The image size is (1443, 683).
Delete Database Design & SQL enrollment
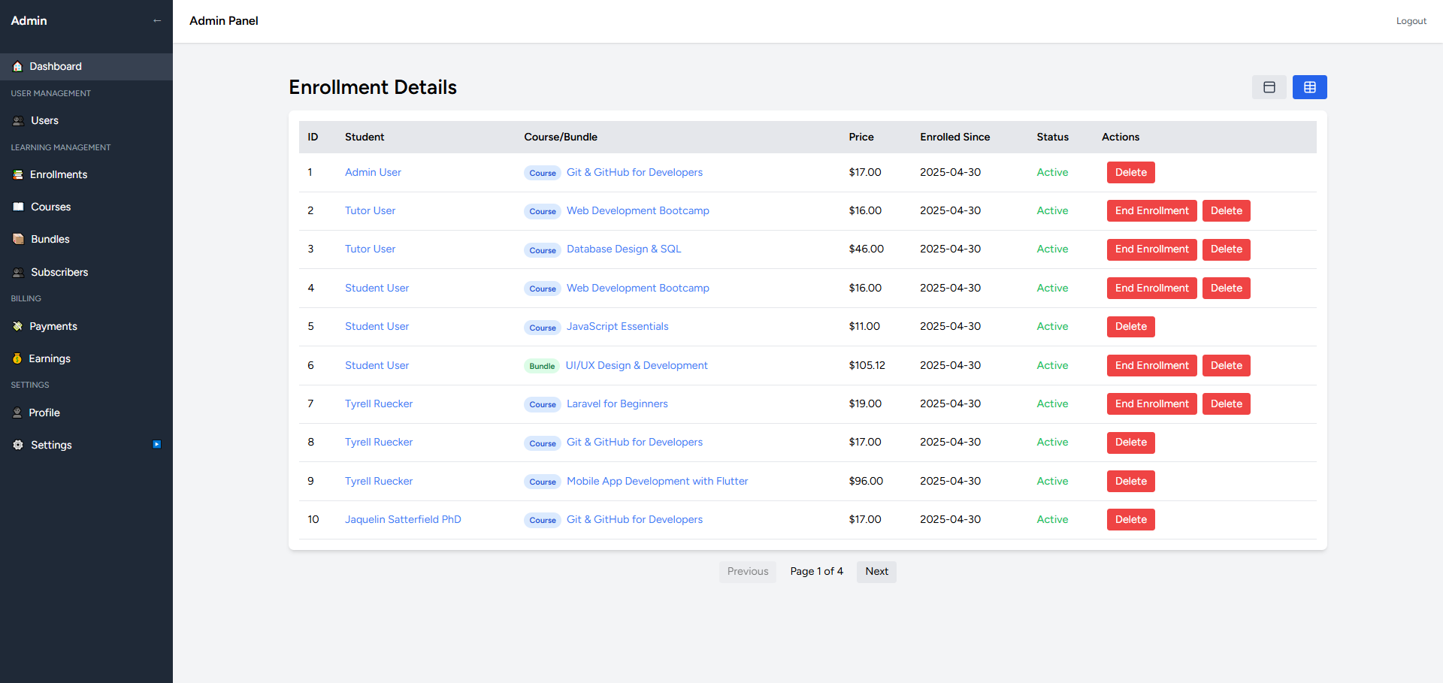(1226, 249)
